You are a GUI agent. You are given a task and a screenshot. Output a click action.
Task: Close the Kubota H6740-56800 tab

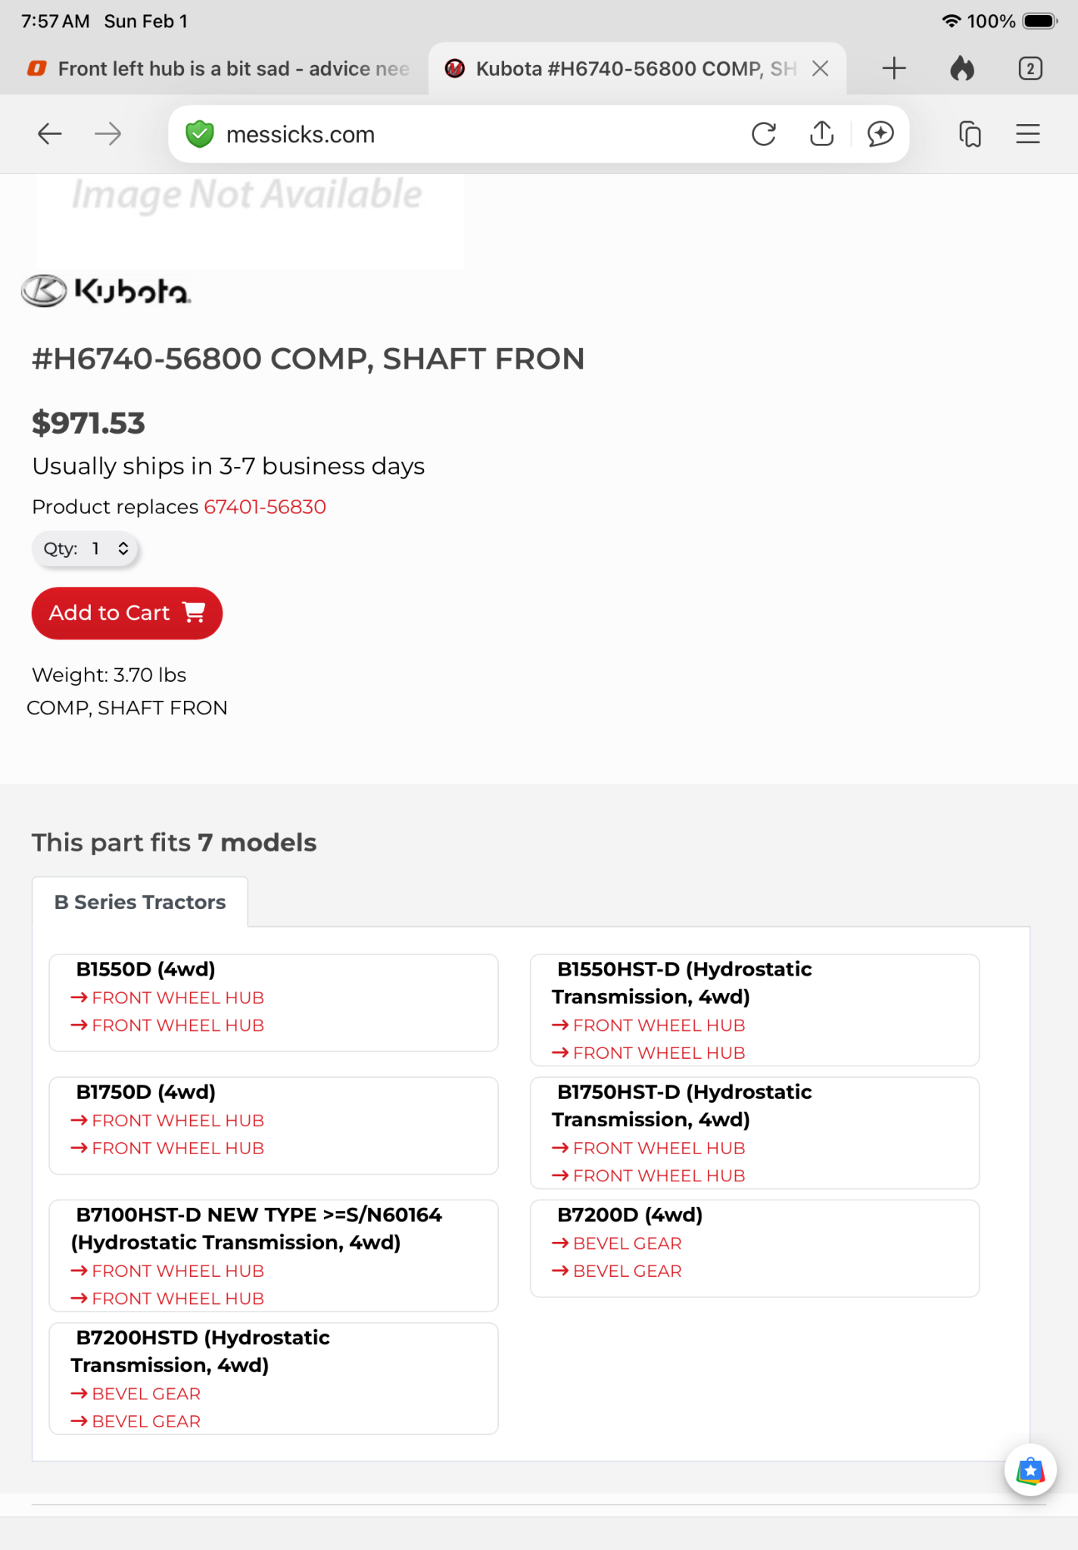tap(820, 69)
